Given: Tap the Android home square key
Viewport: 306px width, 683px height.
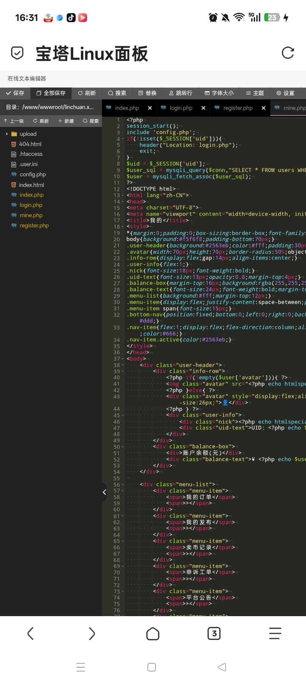Looking at the screenshot, I should pos(152,667).
